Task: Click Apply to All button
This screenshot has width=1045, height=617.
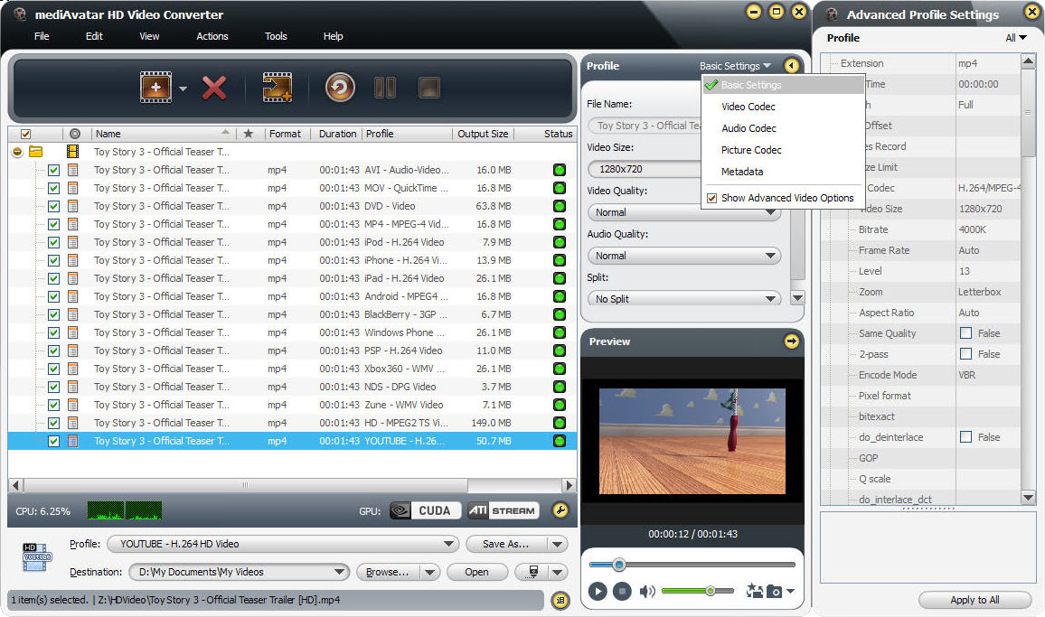Action: (x=974, y=600)
